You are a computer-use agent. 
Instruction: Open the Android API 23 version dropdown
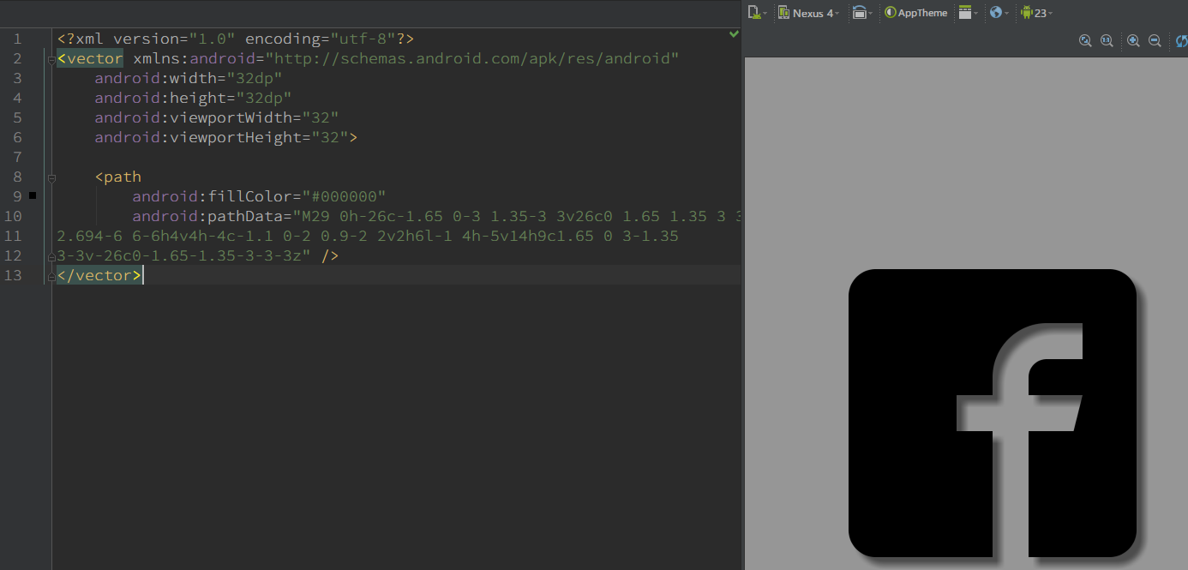pos(1036,13)
